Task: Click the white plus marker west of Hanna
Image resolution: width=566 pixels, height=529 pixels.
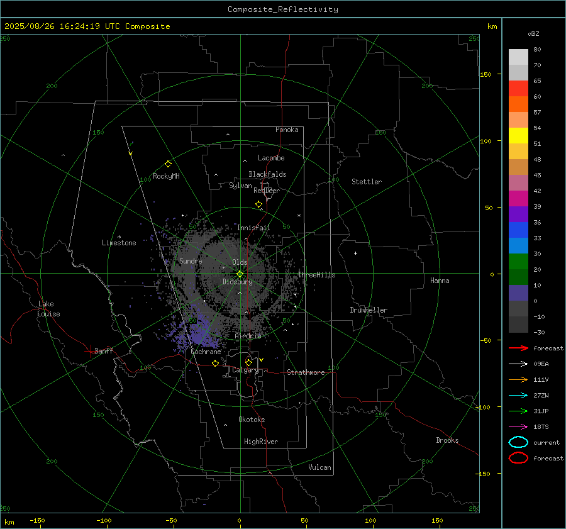Action: tap(355, 253)
